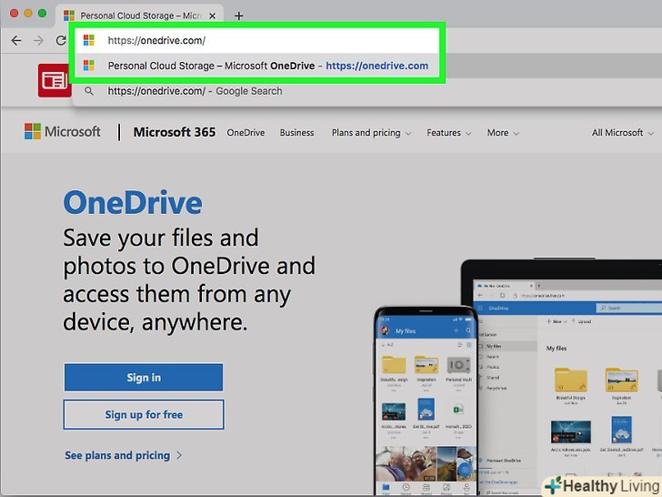662x497 pixels.
Task: Click the red news tile icon
Action: 54,80
